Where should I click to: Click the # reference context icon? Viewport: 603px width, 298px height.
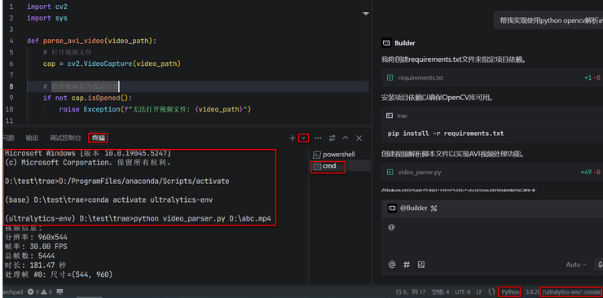[407, 265]
